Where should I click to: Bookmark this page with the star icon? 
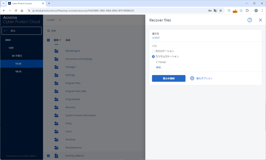pyautogui.click(x=221, y=10)
